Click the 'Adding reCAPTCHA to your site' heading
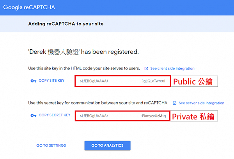This screenshot has width=234, height=159. pos(66,24)
